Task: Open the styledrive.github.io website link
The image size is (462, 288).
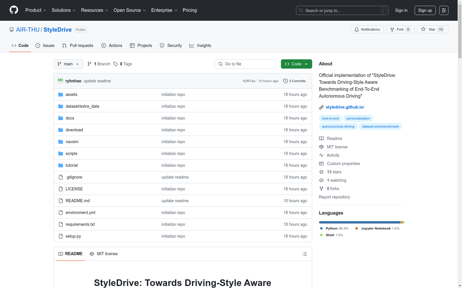Action: (345, 107)
